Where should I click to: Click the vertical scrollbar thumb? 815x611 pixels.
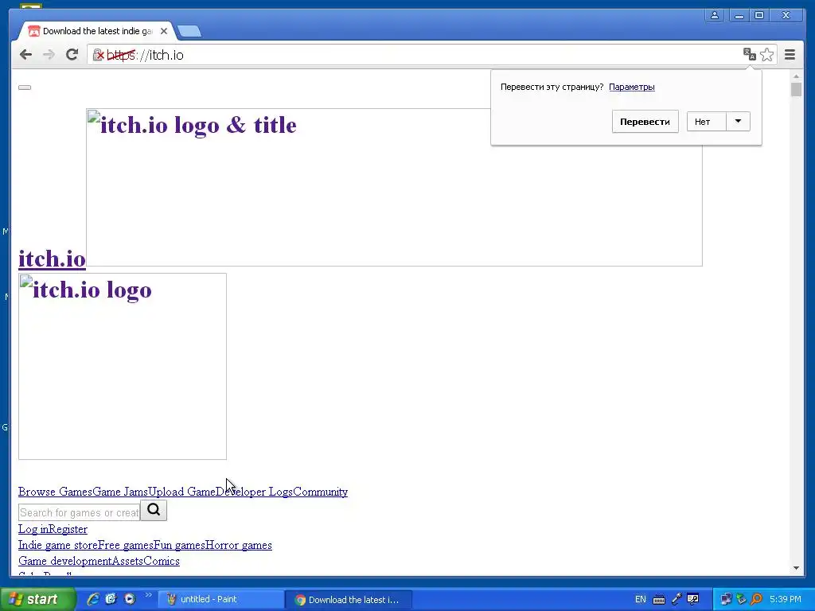[x=796, y=89]
